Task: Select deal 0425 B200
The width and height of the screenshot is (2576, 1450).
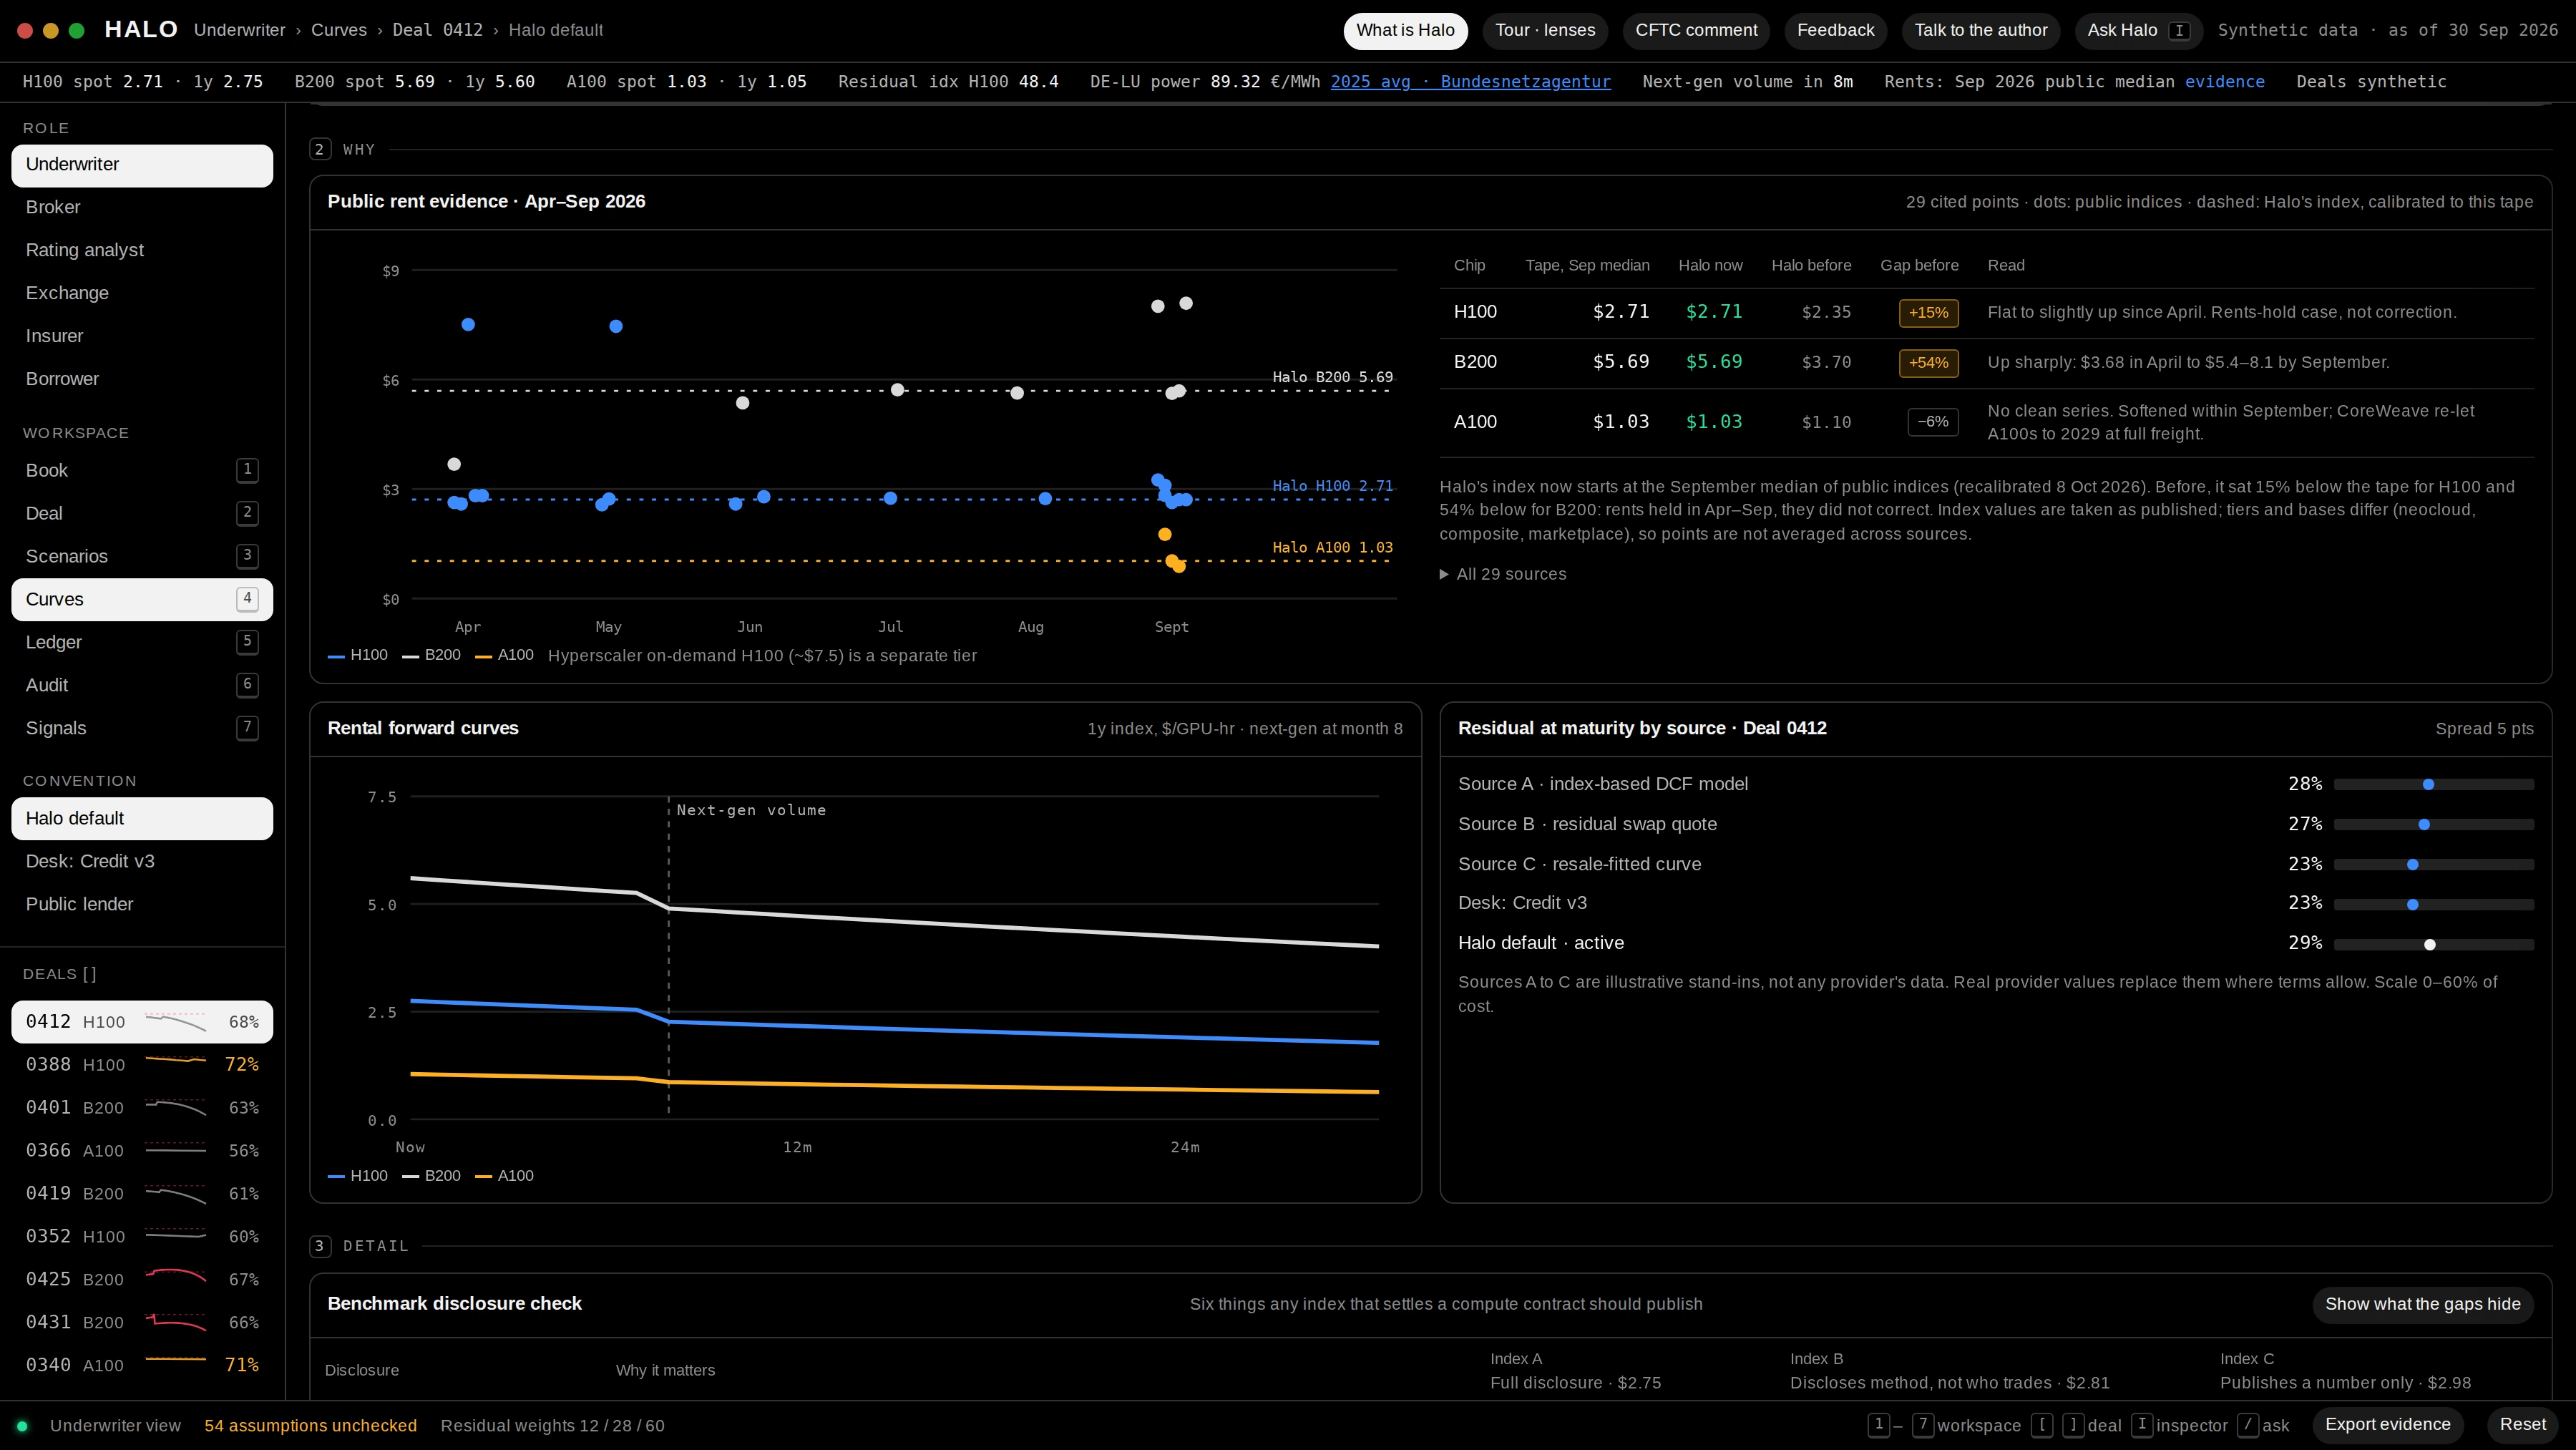Action: (142, 1280)
